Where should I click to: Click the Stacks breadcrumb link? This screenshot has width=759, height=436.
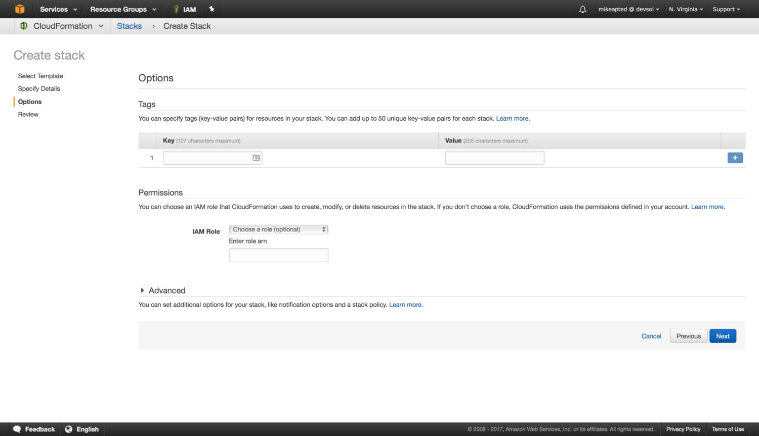pyautogui.click(x=129, y=26)
